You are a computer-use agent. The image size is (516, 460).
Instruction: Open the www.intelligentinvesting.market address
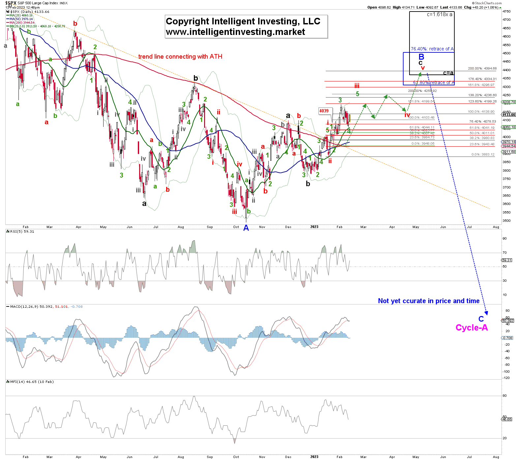(235, 32)
